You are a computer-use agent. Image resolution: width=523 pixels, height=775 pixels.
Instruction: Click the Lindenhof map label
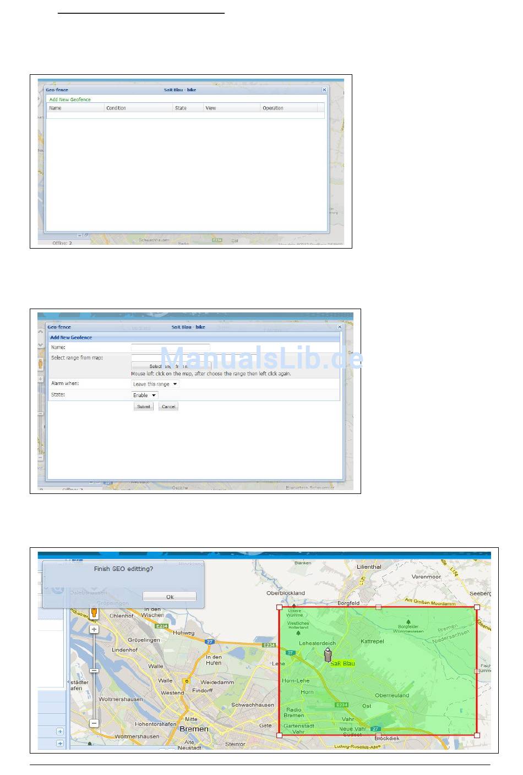coord(125,650)
